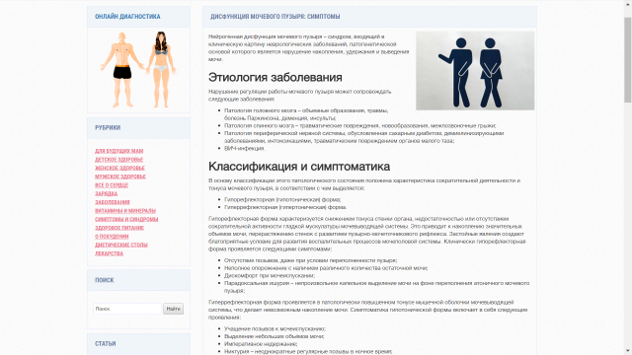Open the 'Зарядка' category link
The width and height of the screenshot is (632, 355).
106,193
